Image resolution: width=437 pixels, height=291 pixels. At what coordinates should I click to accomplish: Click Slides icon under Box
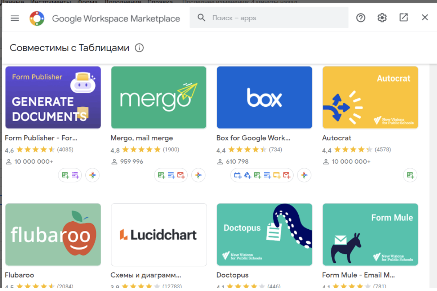277,175
